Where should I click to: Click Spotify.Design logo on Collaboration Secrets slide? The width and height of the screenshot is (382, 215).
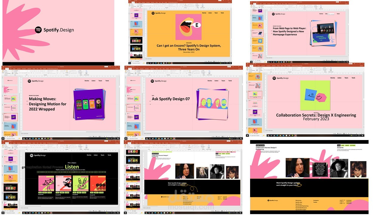coord(281,78)
